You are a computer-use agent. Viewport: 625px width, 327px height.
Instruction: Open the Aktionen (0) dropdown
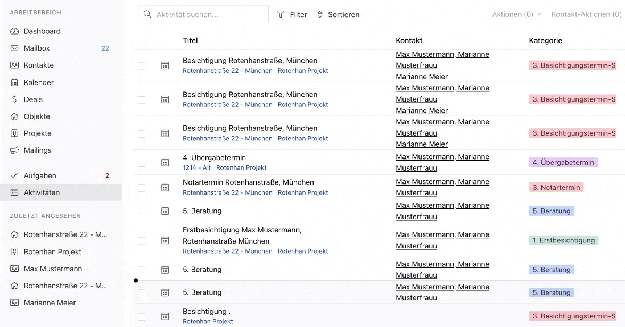point(516,15)
